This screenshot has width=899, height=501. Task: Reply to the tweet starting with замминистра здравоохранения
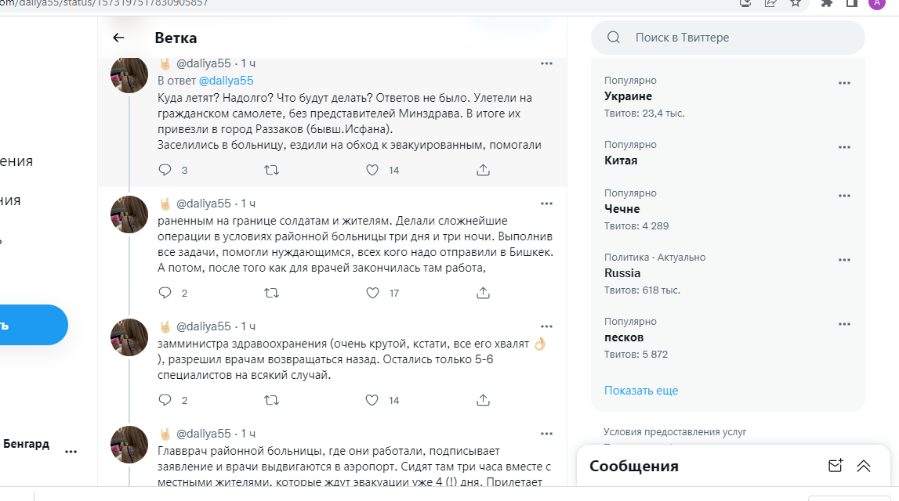165,400
